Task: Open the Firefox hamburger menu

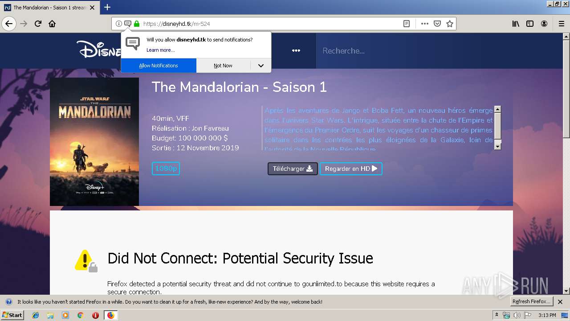Action: click(561, 24)
